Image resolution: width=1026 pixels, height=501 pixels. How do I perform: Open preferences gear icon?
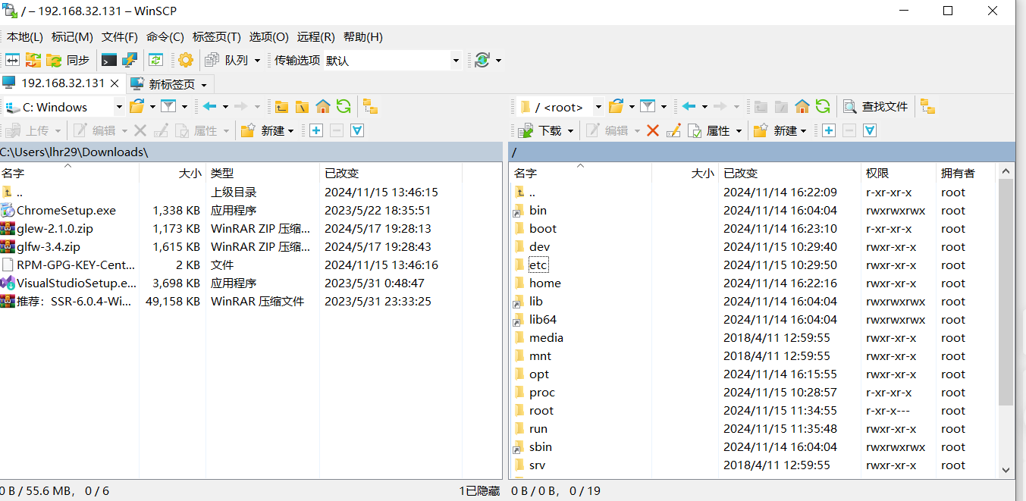186,60
